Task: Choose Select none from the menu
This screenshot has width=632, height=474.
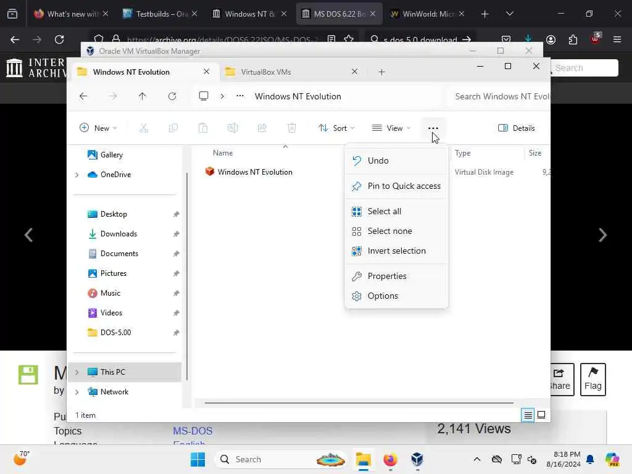Action: tap(397, 231)
